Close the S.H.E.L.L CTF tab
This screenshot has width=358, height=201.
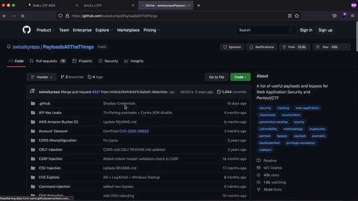point(133,5)
